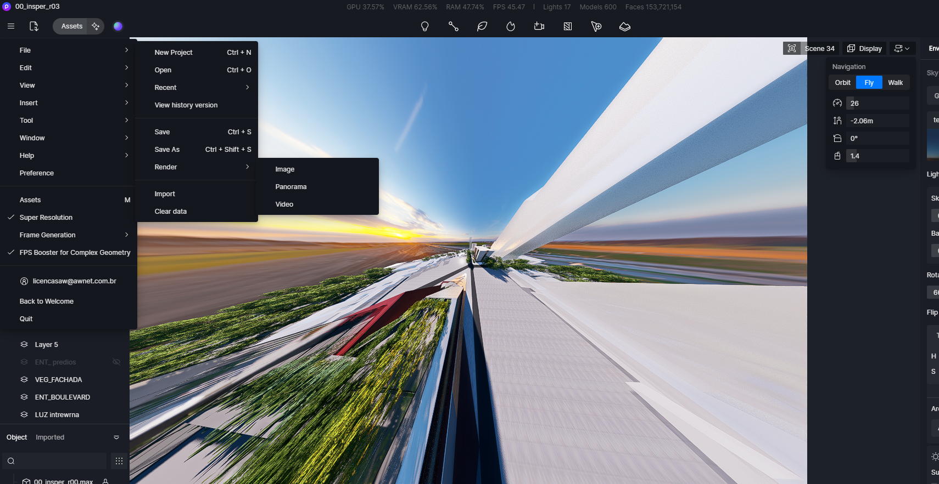Click the mouse sensitivity icon

click(837, 156)
